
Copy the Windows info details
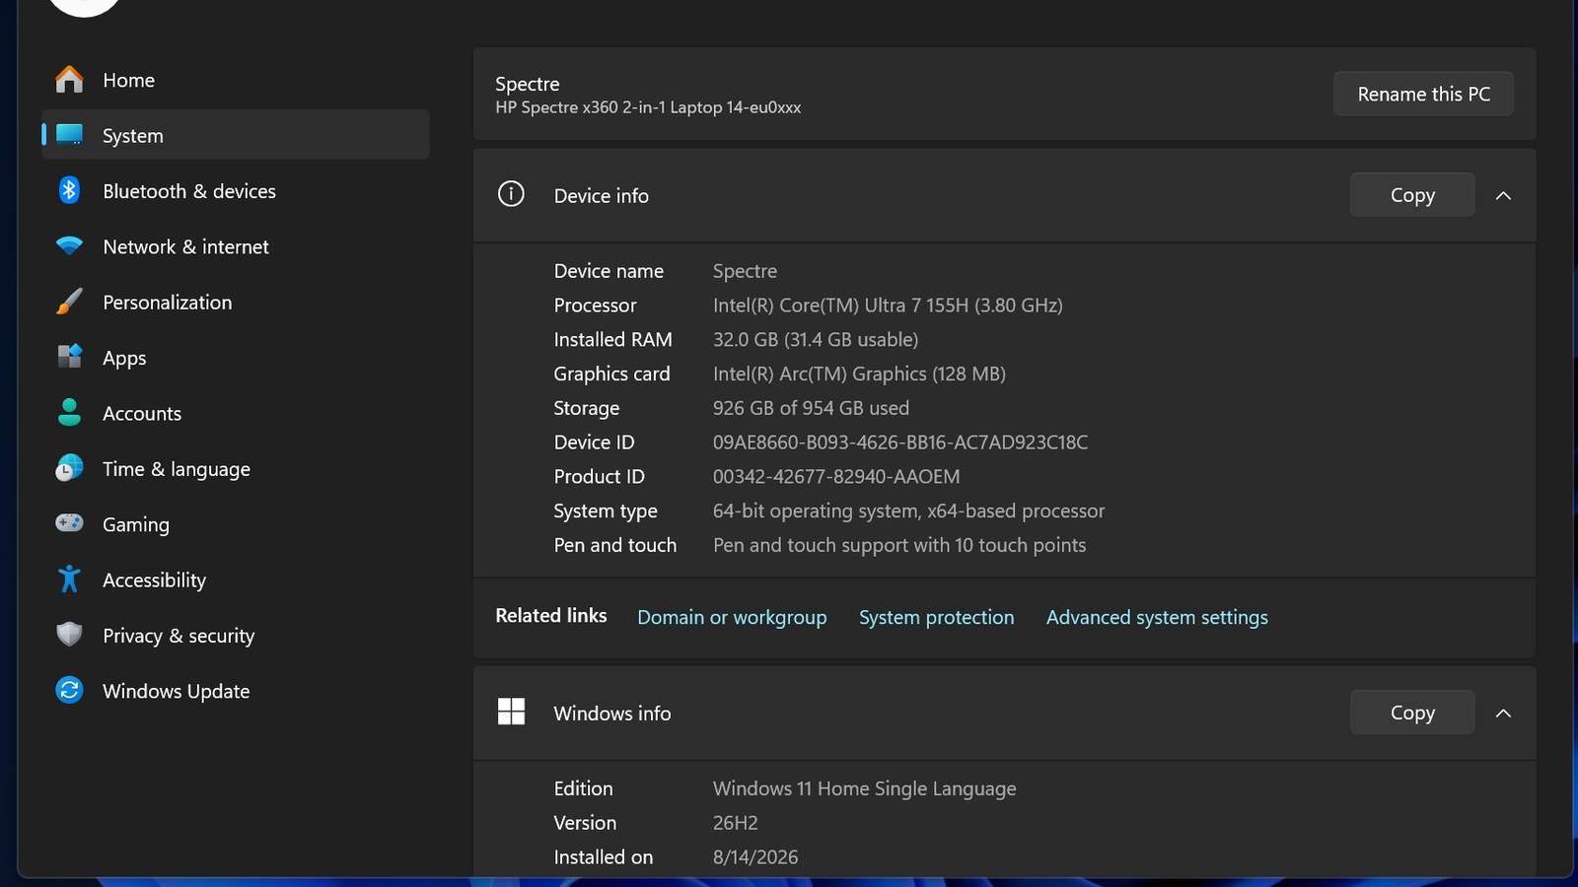[x=1412, y=713]
